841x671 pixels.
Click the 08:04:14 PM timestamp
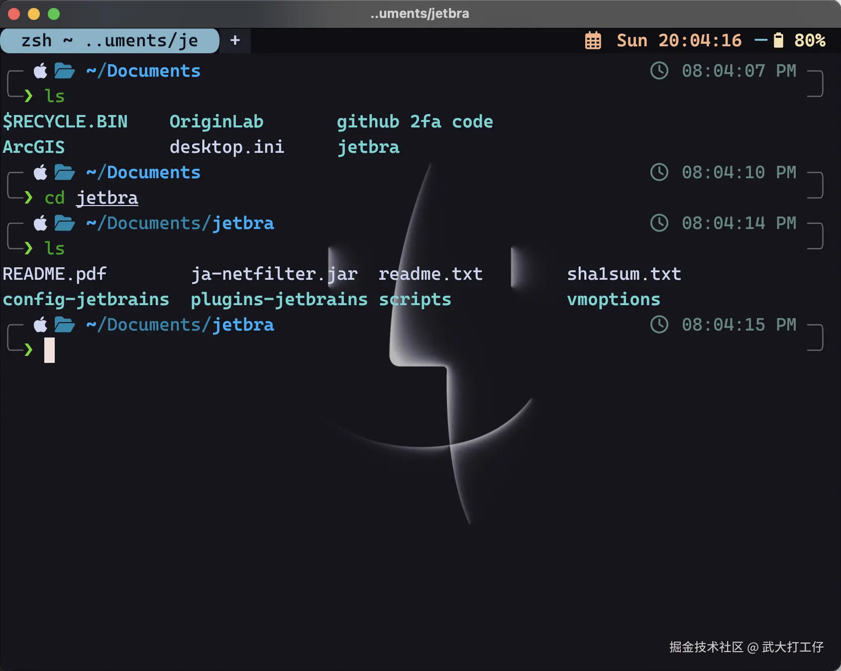[x=738, y=223]
